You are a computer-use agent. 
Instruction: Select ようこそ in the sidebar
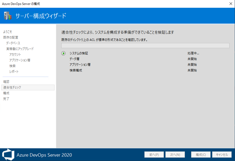[7, 32]
